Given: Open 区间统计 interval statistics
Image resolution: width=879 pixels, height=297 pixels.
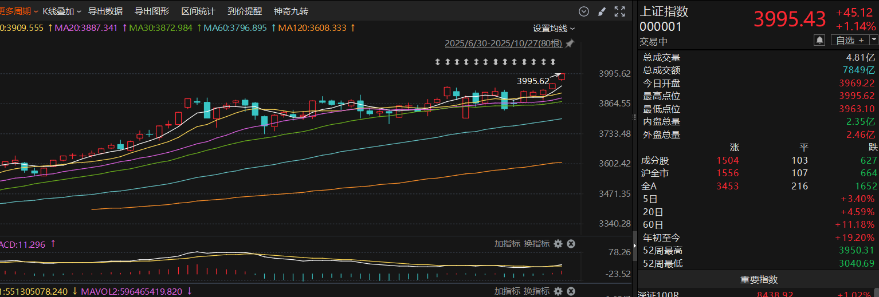Looking at the screenshot, I should (198, 11).
